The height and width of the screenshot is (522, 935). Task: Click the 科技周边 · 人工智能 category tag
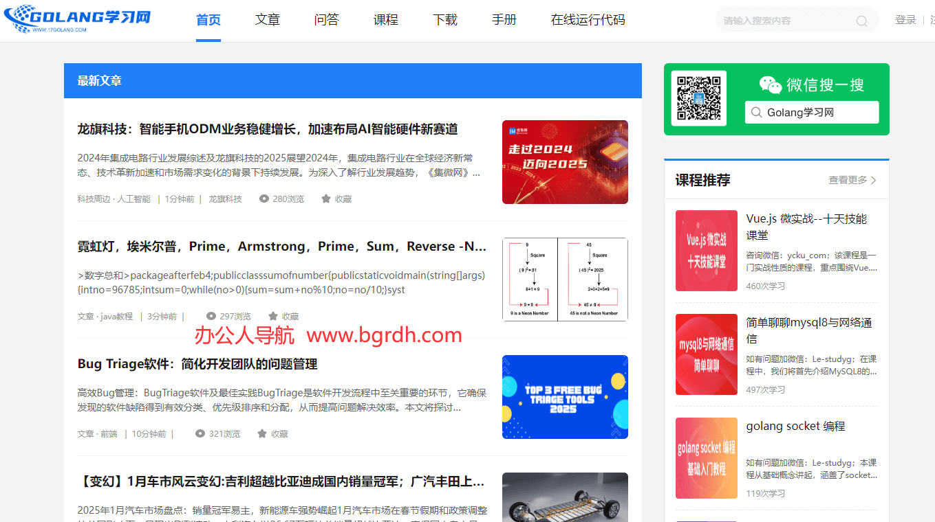pyautogui.click(x=114, y=199)
